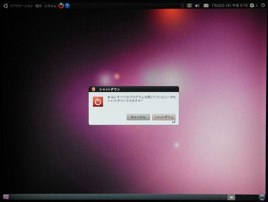Open the blue help icon in panel
Screen dimensions: 268x202
tap(67, 6)
